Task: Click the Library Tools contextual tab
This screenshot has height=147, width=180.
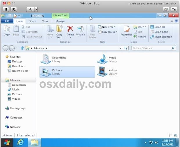Action: 60,15
